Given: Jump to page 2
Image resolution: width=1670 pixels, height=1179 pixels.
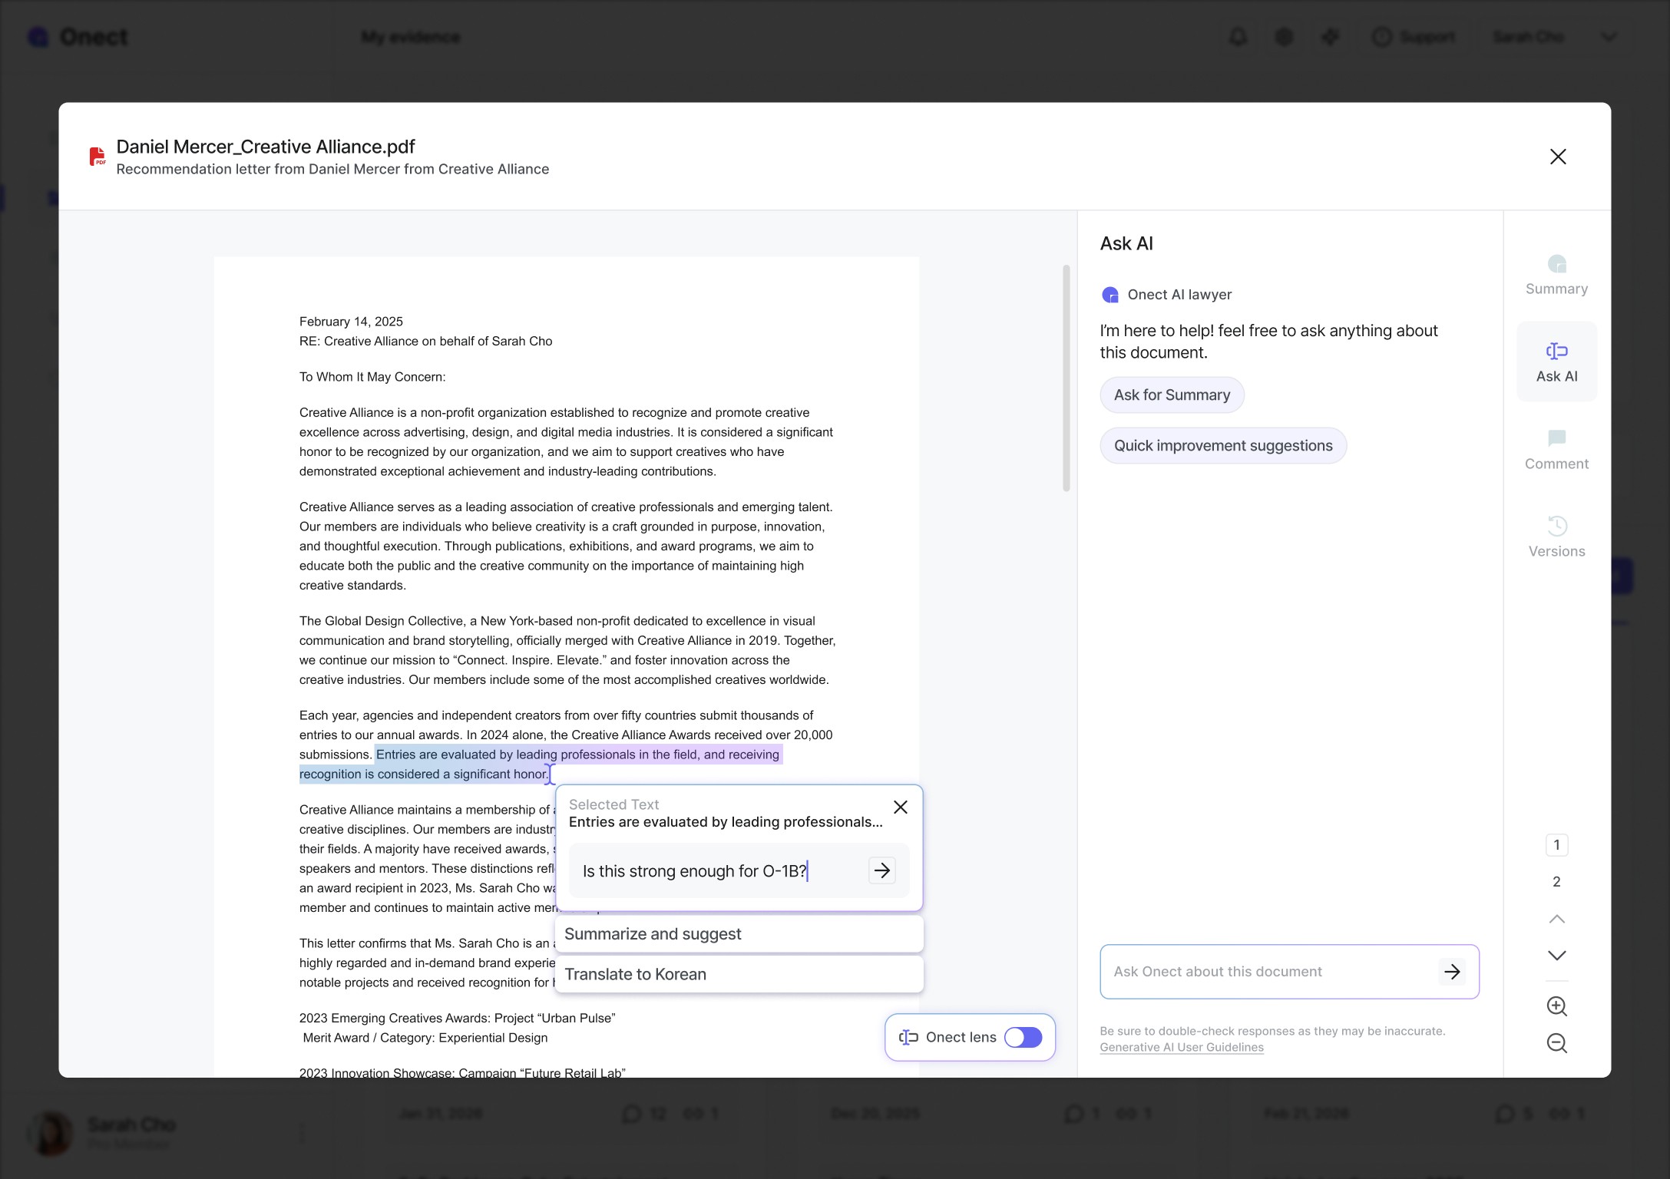Looking at the screenshot, I should (x=1556, y=882).
